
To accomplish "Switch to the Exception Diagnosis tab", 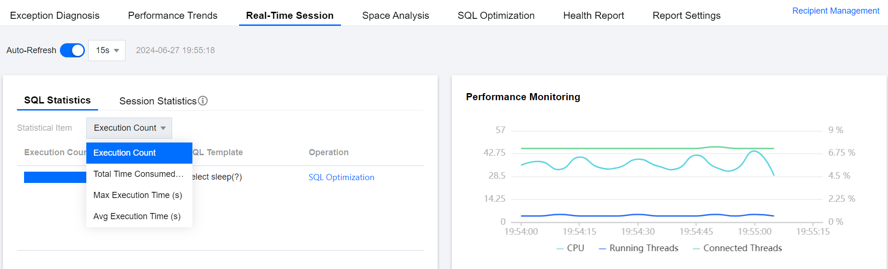I will pos(55,16).
